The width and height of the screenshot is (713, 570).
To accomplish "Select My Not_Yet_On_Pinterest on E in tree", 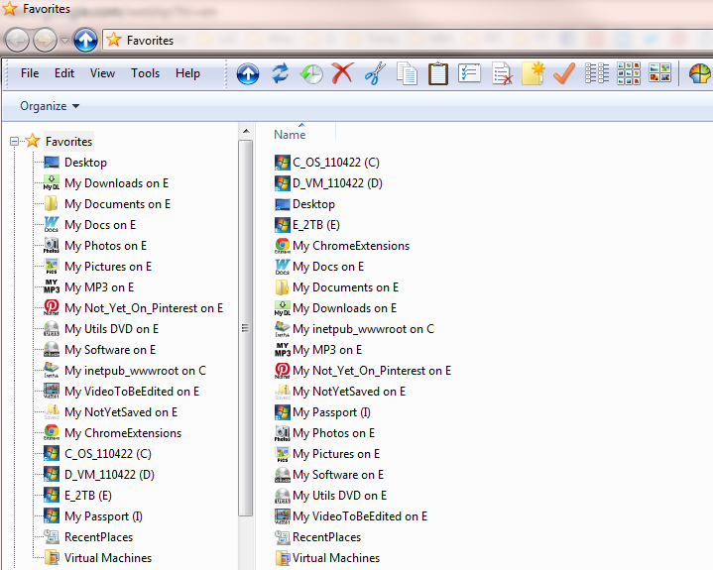I will point(144,308).
